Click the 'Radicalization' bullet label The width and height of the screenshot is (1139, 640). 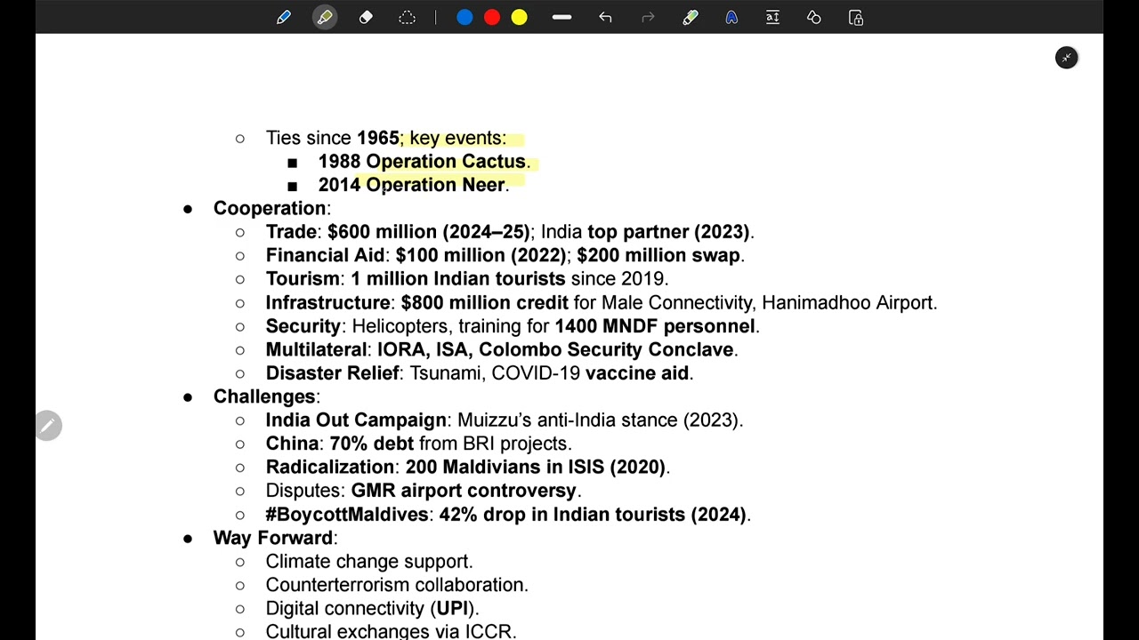(330, 468)
